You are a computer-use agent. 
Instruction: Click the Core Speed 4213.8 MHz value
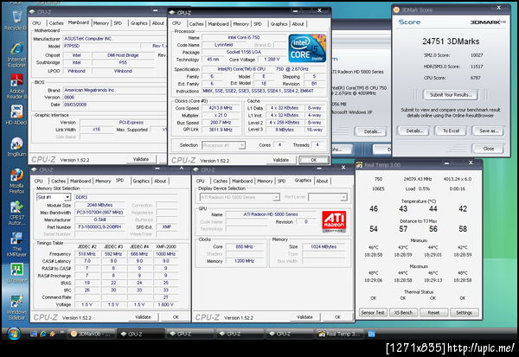(x=221, y=108)
